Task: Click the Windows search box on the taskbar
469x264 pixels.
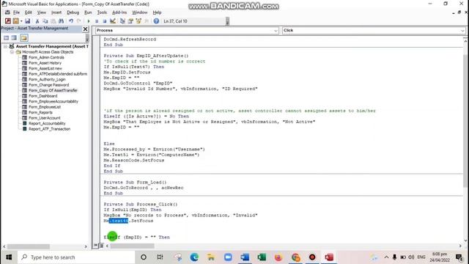Action: (x=76, y=257)
